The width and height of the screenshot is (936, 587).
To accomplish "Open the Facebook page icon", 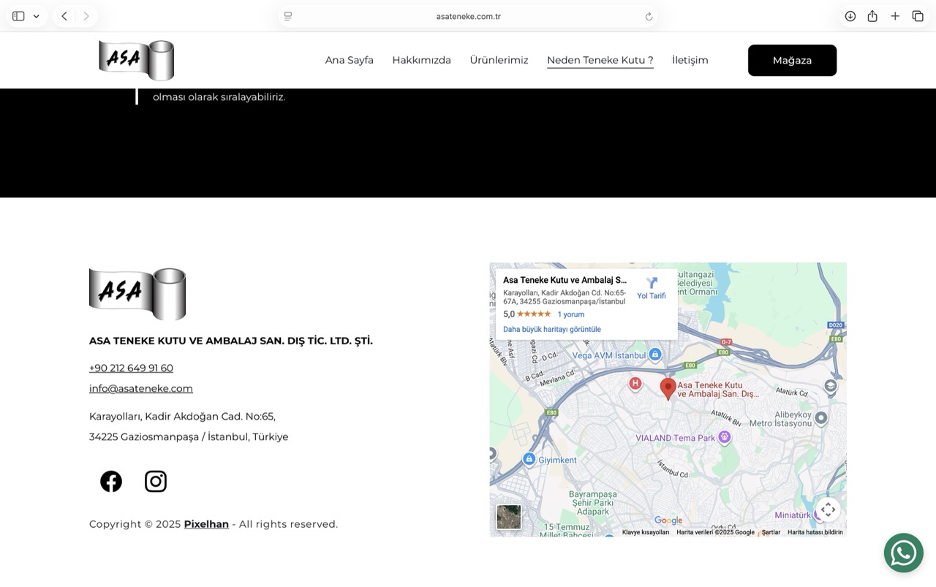I will pos(111,481).
